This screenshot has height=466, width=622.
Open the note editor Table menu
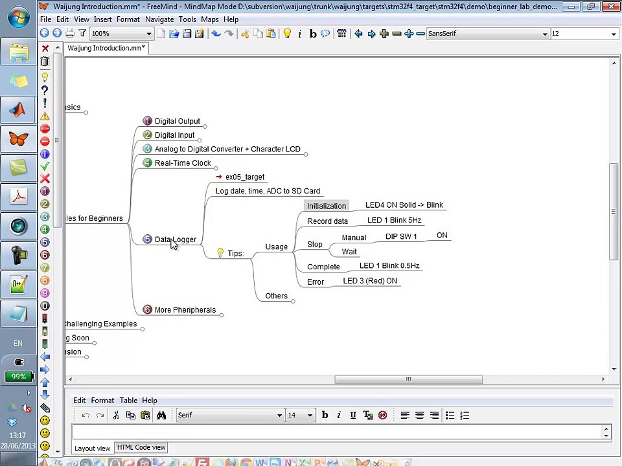(x=128, y=400)
